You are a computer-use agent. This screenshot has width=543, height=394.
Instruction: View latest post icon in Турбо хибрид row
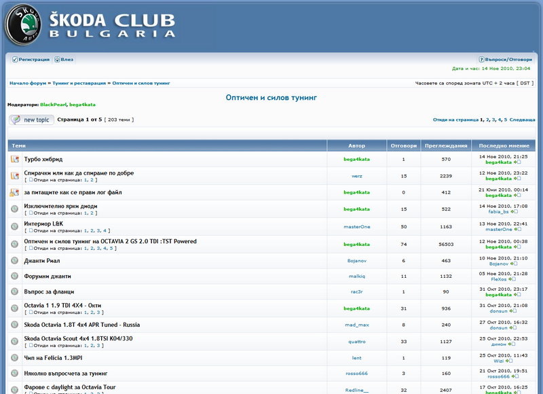(x=517, y=162)
